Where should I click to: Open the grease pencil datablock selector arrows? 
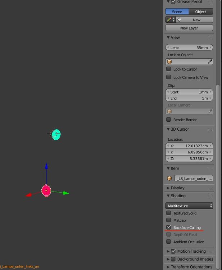point(174,19)
